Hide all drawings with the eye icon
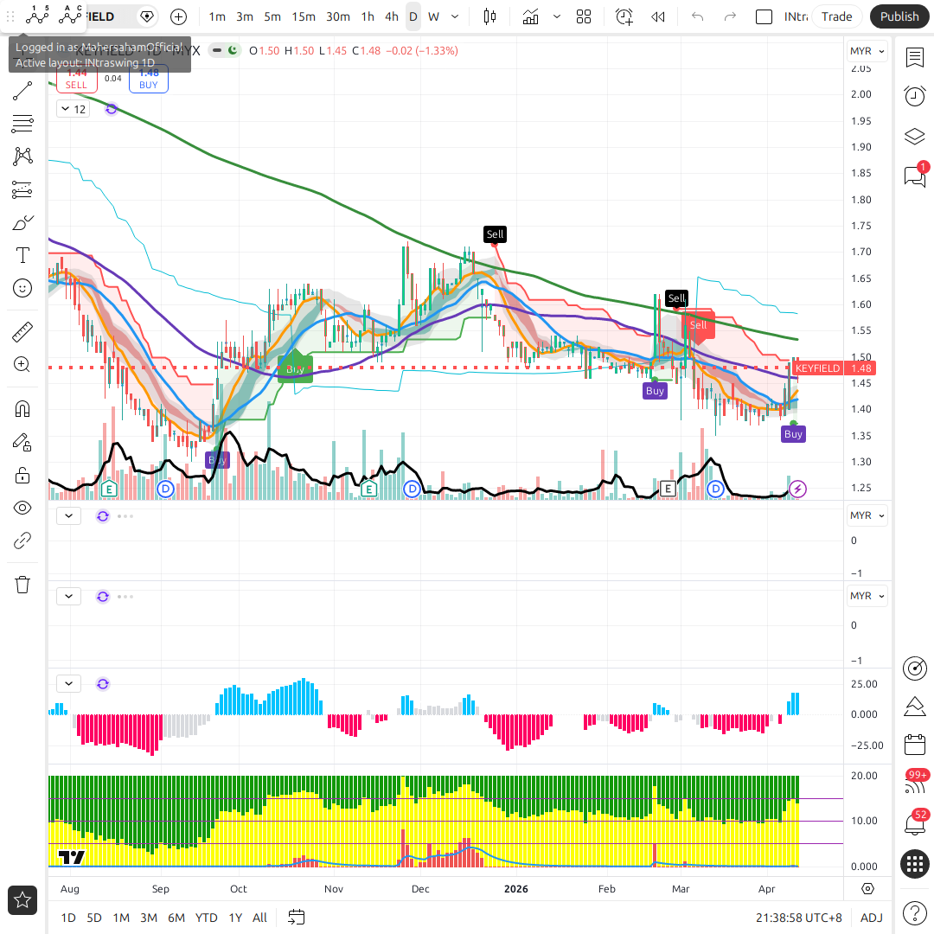The image size is (934, 934). [22, 508]
